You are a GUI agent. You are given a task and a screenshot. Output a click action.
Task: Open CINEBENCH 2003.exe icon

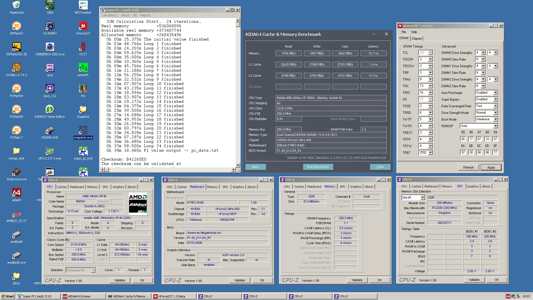(50, 49)
